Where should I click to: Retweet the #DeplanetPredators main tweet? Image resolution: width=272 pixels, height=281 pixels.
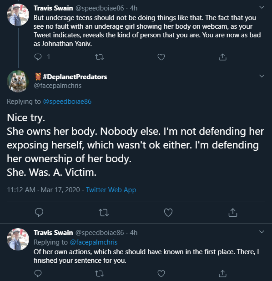(x=104, y=213)
